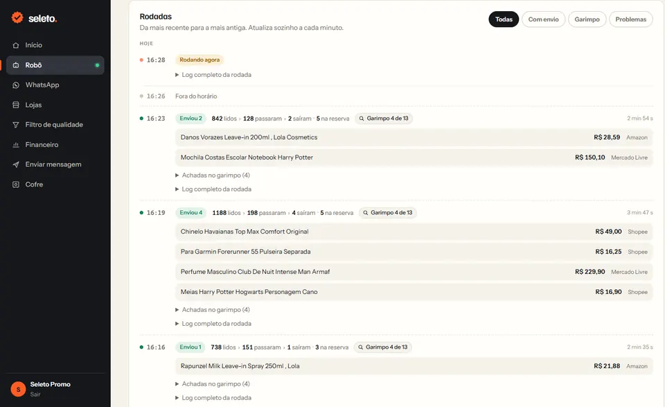This screenshot has height=407, width=665.
Task: Click the R$ 229,90 price
Action: [x=590, y=272]
